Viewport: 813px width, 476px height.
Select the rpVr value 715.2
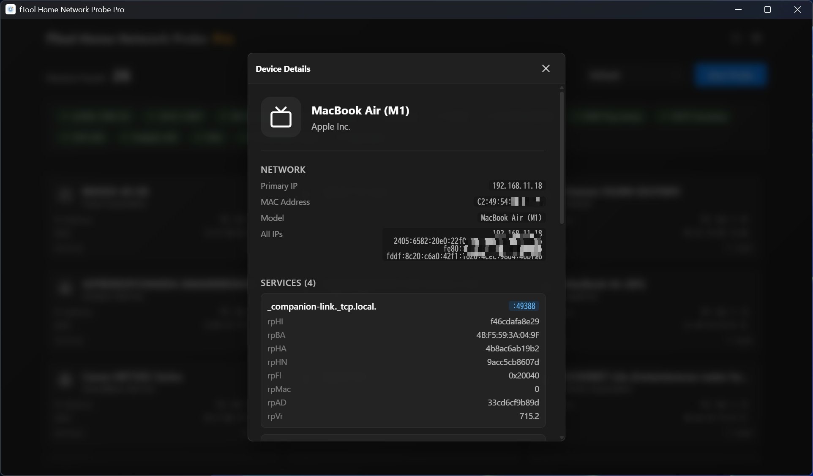(529, 416)
